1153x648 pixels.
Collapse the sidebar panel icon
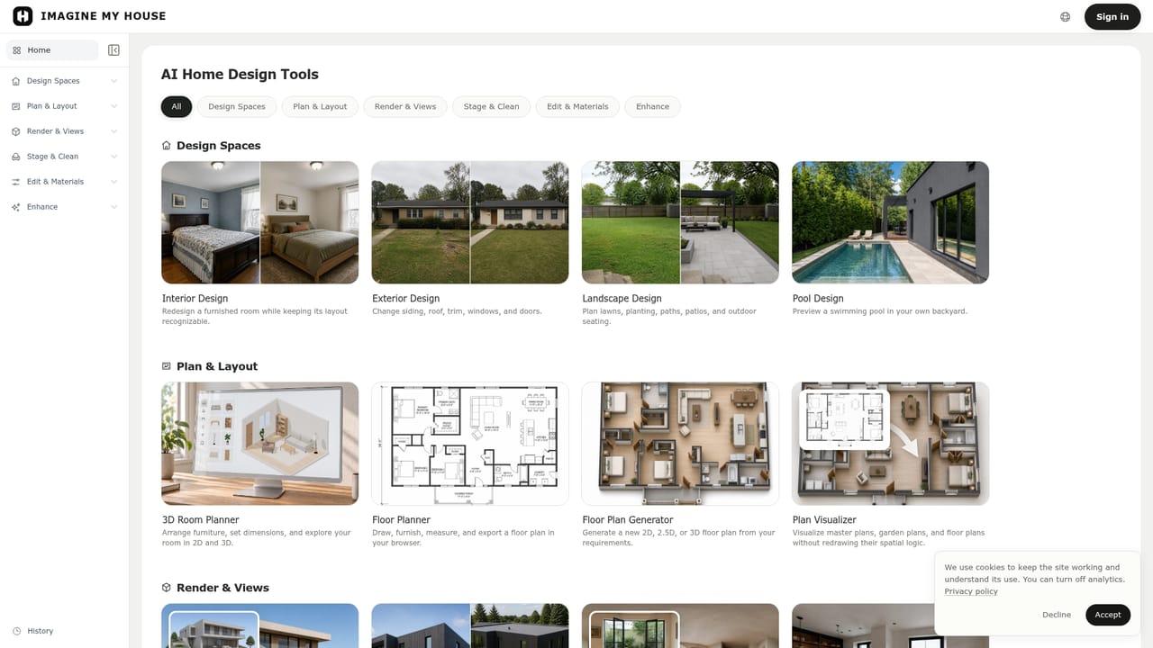coord(113,50)
